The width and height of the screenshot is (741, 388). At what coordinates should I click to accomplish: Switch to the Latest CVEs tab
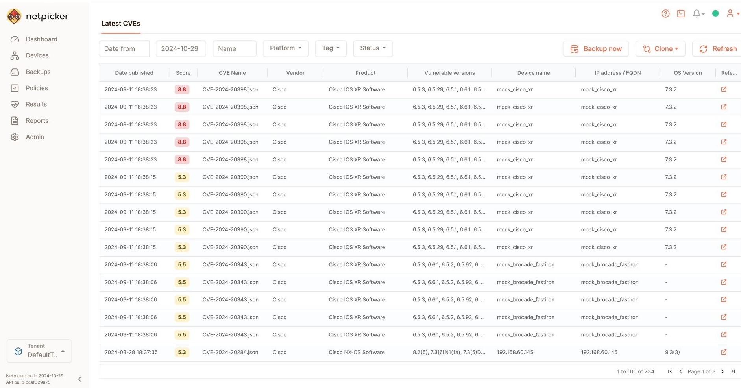(x=120, y=24)
